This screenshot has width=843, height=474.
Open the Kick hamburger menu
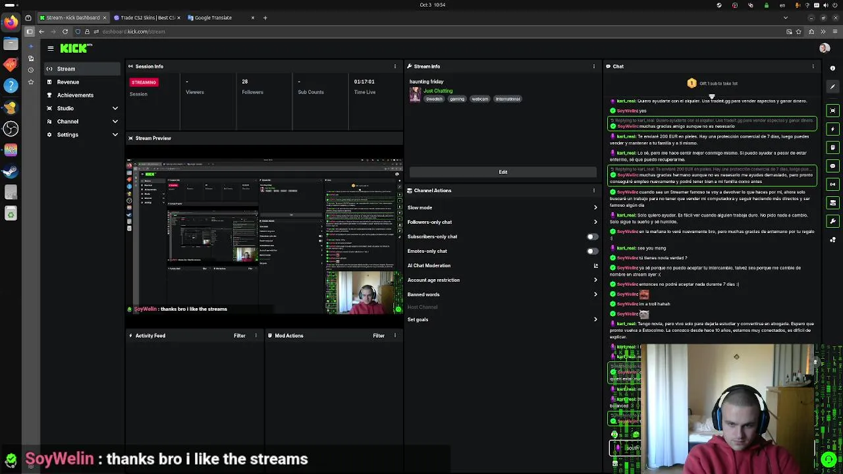coord(50,48)
